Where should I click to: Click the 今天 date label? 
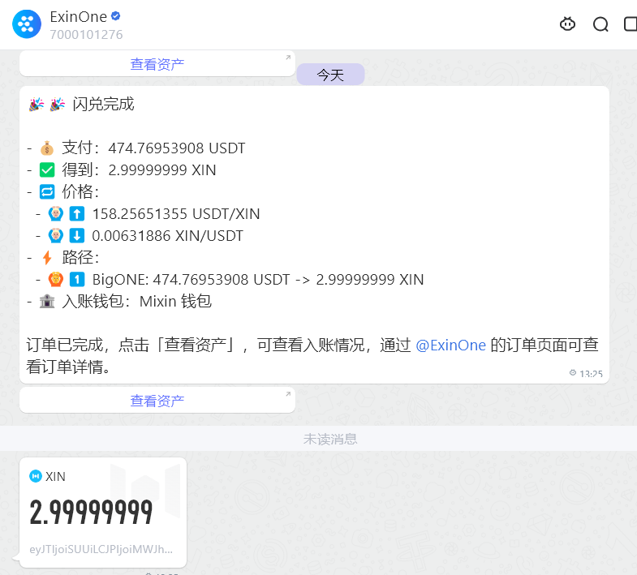[x=330, y=75]
